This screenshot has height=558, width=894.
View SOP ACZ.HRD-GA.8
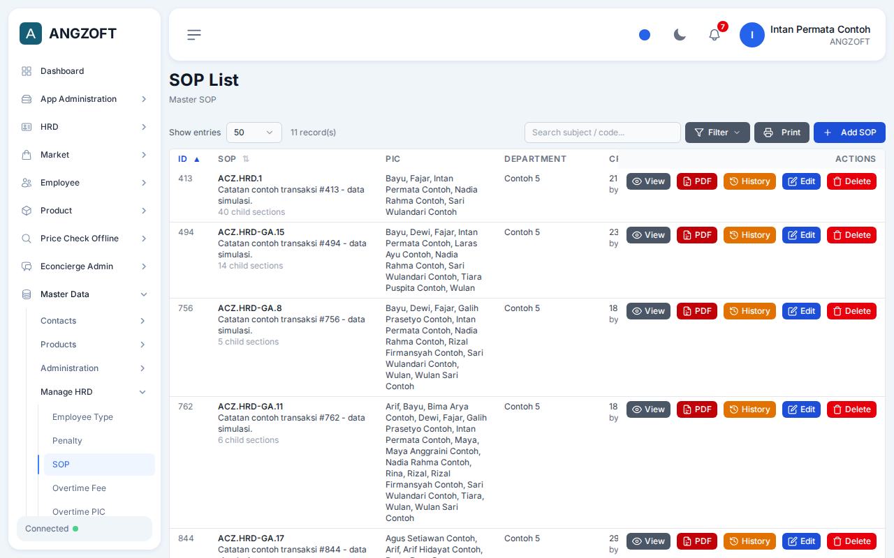coord(648,311)
